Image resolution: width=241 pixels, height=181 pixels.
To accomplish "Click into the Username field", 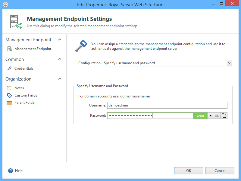I will pos(167,105).
